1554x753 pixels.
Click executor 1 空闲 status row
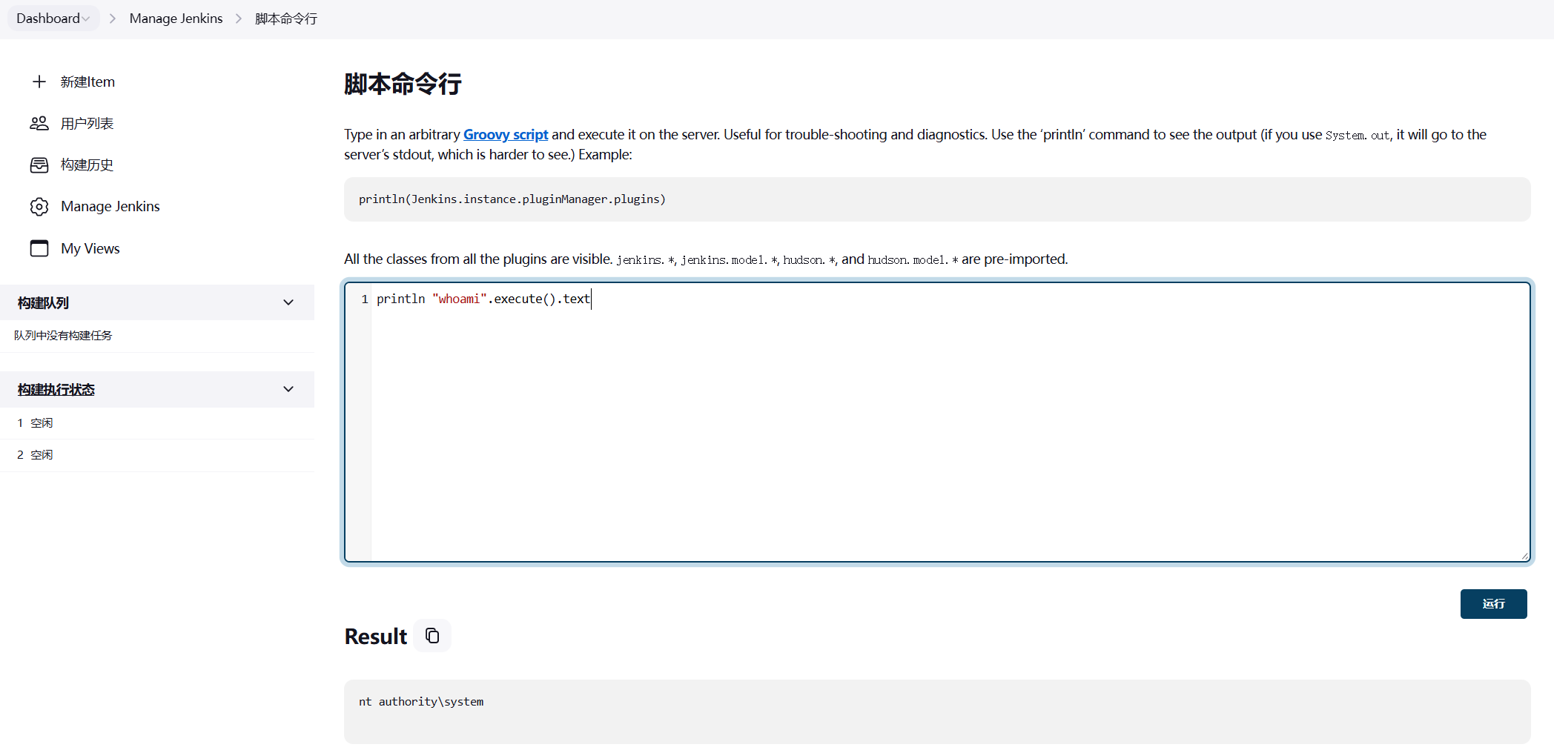(x=157, y=423)
